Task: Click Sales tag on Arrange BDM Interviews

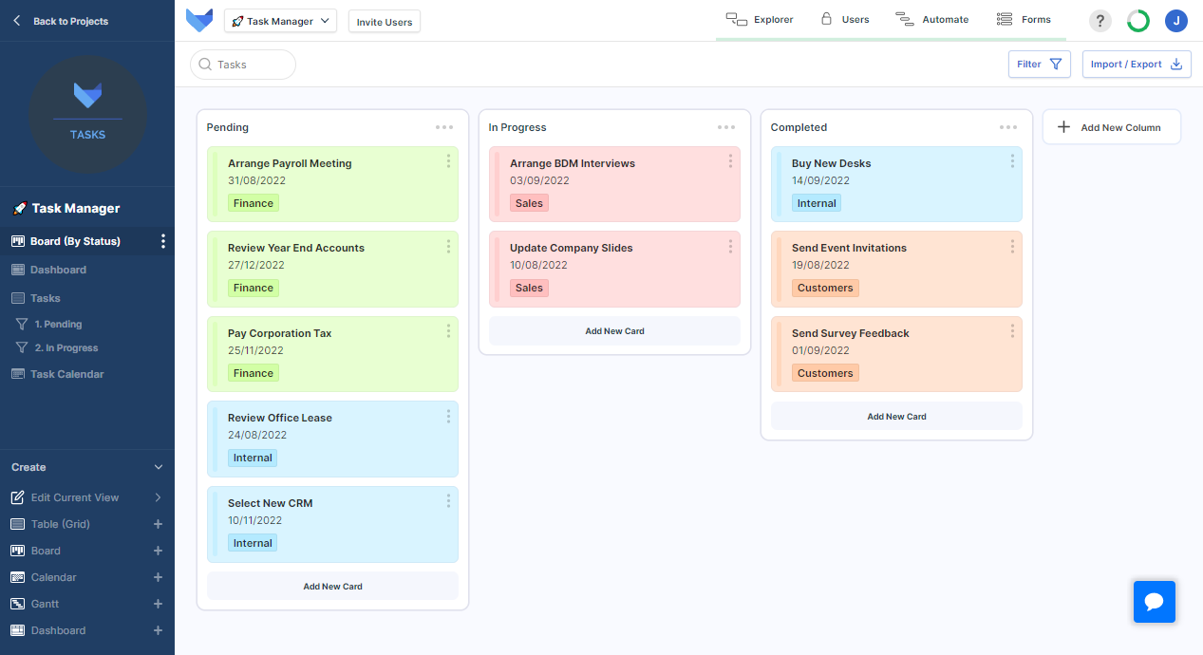Action: [529, 203]
